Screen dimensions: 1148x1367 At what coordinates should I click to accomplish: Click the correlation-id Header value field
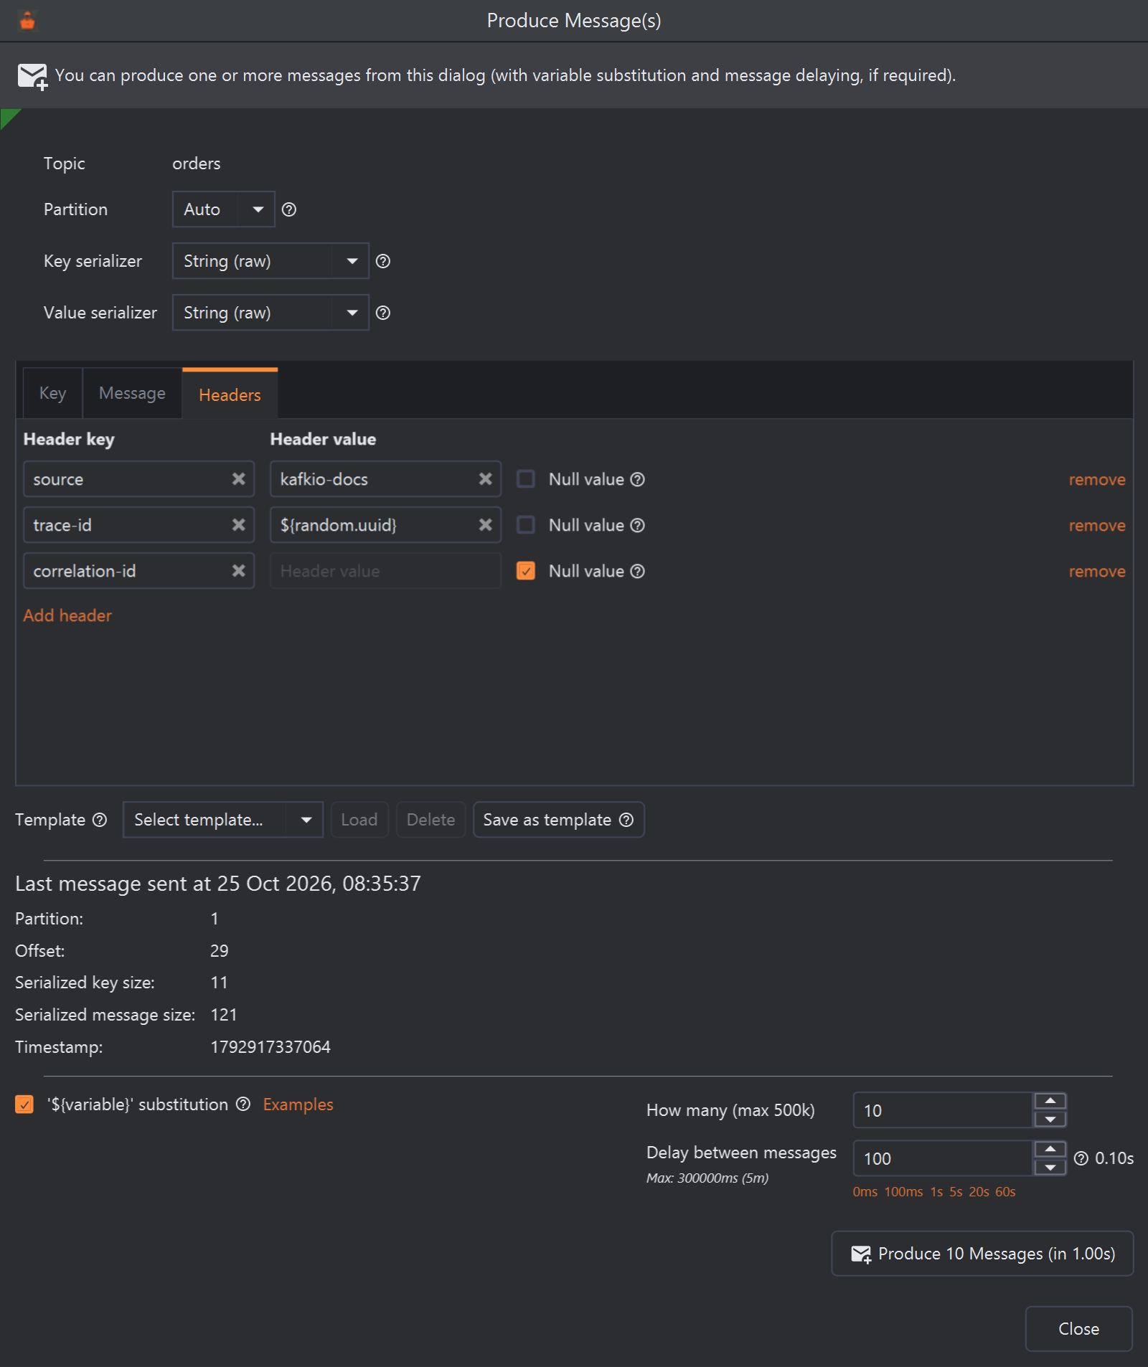(x=385, y=571)
